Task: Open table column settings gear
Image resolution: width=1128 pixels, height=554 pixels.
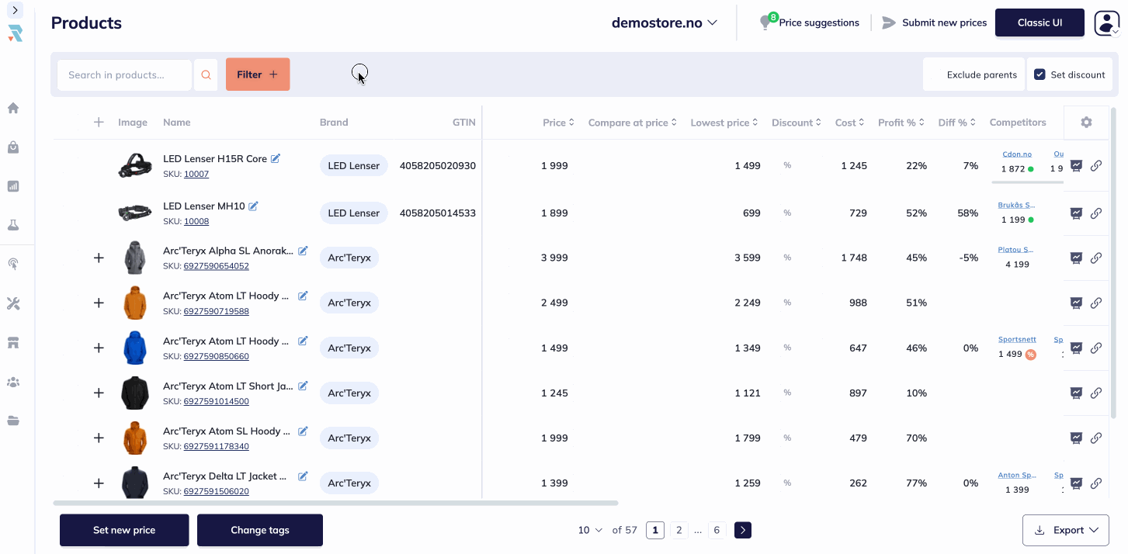Action: [1086, 123]
